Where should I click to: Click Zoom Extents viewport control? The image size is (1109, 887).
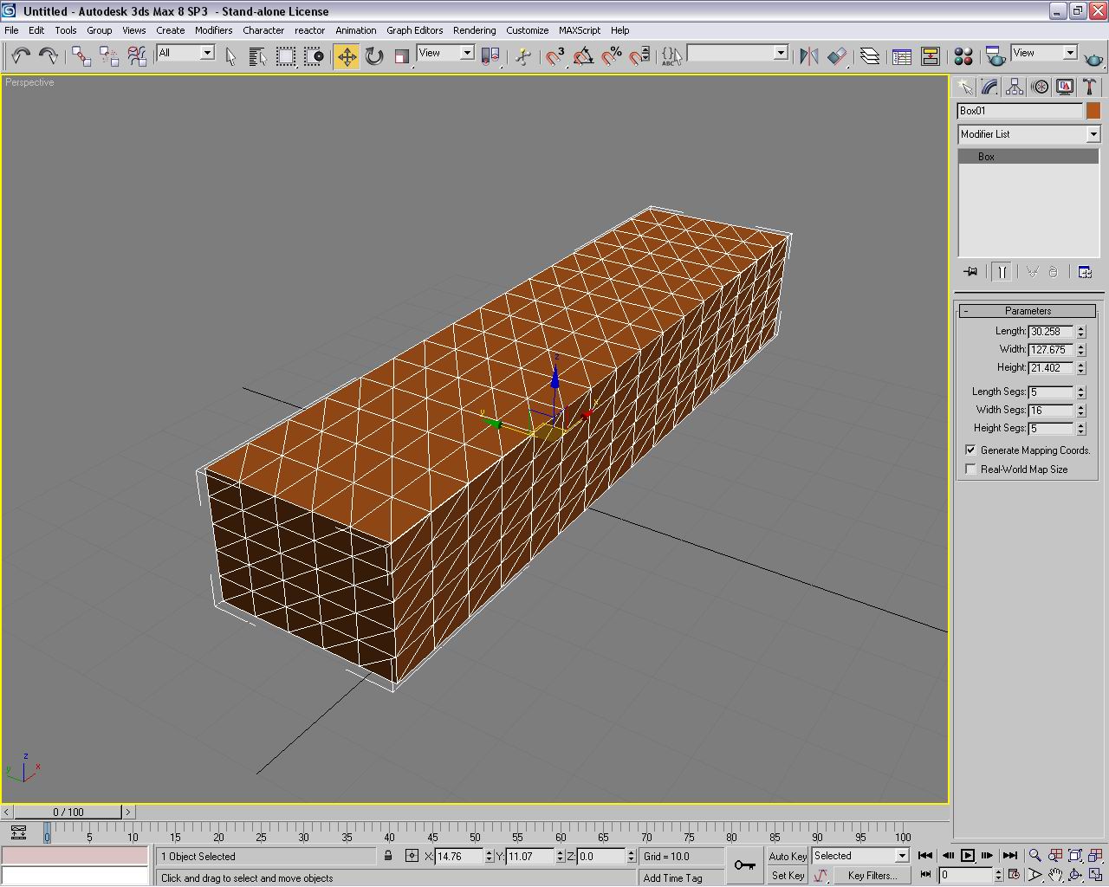tap(1075, 856)
